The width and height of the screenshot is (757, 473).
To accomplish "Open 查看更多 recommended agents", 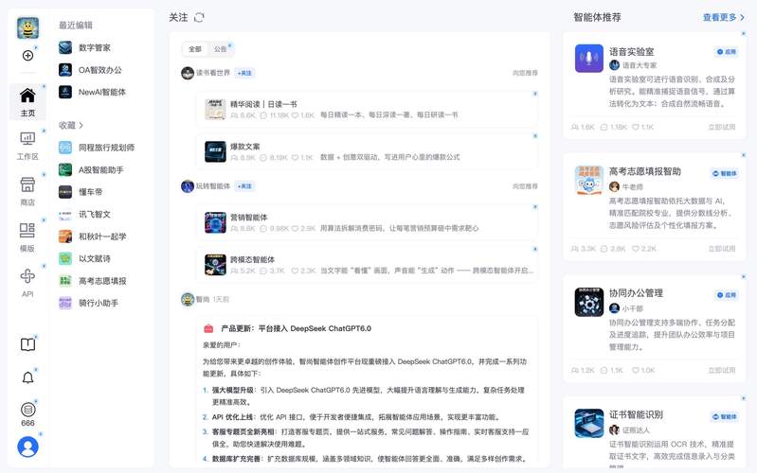I will pyautogui.click(x=724, y=17).
